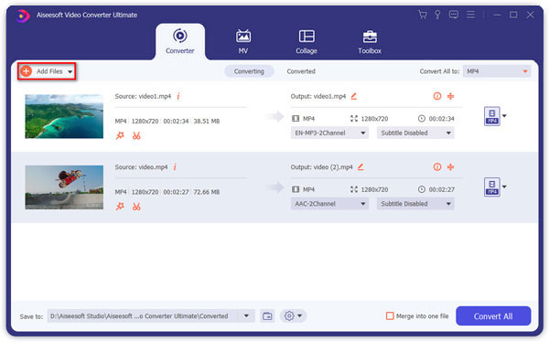This screenshot has width=549, height=342.
Task: Switch to the Converted list tab
Action: click(x=301, y=71)
